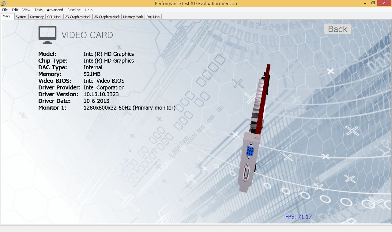This screenshot has width=392, height=232.
Task: Switch to the System tab
Action: 21,17
